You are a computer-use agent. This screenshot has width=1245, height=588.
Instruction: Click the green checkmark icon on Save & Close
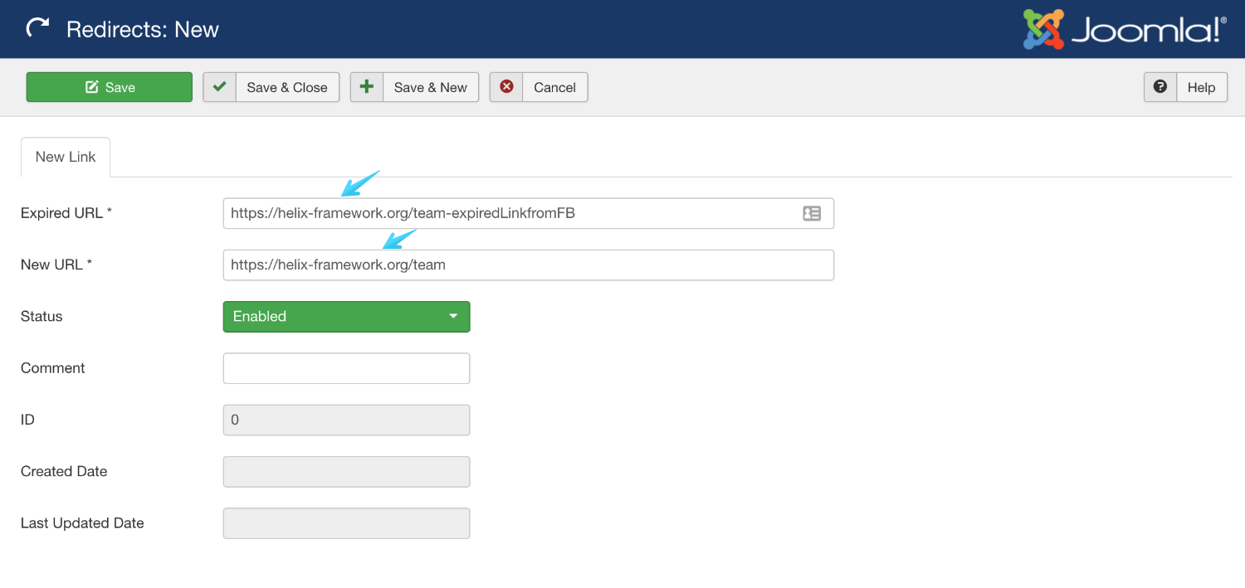click(x=220, y=87)
